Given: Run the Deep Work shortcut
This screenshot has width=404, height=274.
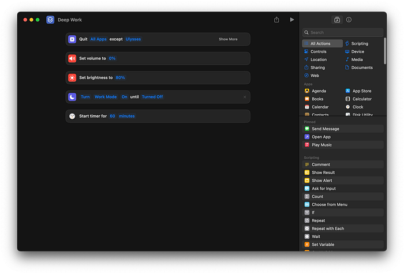Looking at the screenshot, I should pos(291,20).
